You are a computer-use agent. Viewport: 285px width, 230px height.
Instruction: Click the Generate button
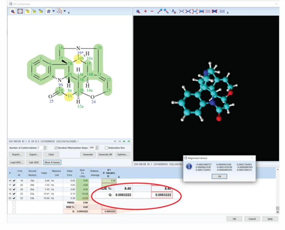[88, 154]
